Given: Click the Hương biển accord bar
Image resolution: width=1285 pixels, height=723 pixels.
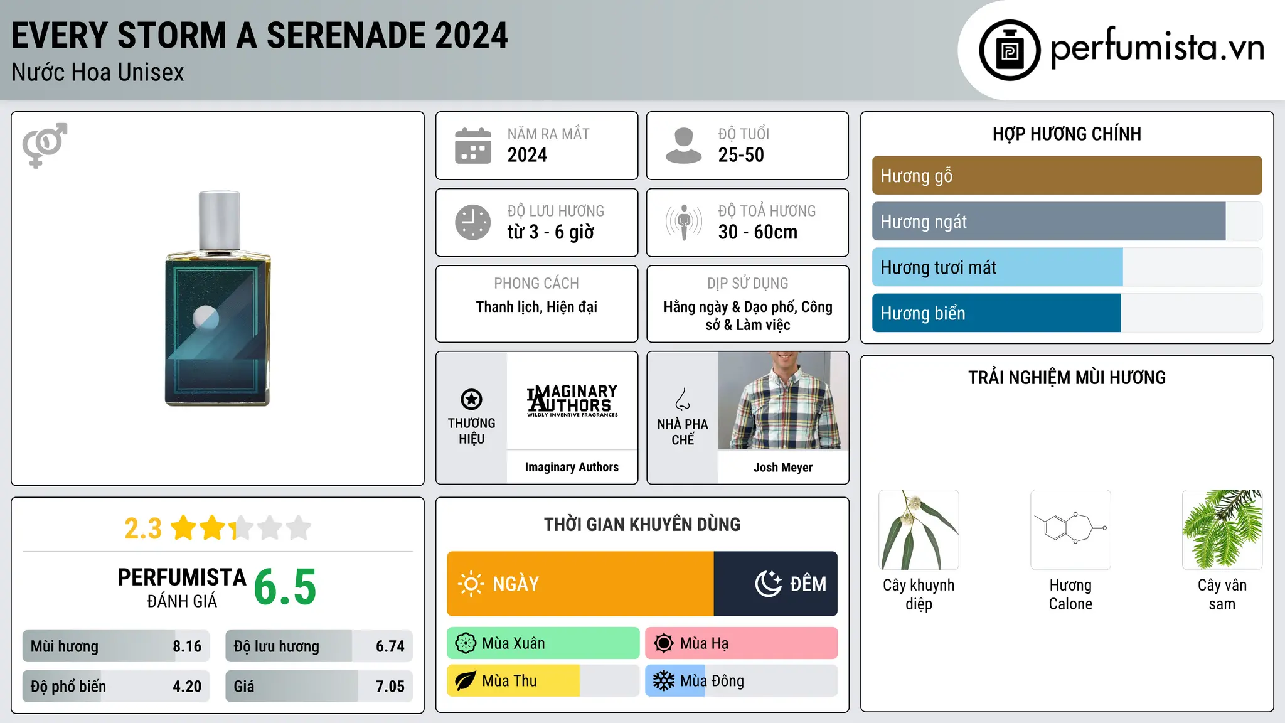Looking at the screenshot, I should [1067, 313].
